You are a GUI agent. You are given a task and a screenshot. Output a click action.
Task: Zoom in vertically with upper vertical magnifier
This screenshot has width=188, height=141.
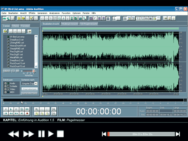54,109
